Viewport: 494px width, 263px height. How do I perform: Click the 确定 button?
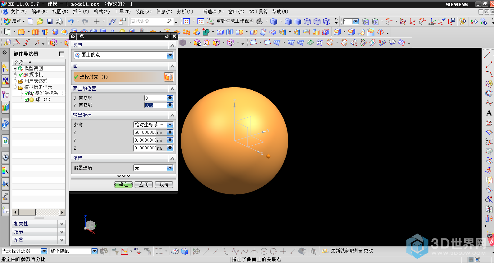(x=124, y=184)
